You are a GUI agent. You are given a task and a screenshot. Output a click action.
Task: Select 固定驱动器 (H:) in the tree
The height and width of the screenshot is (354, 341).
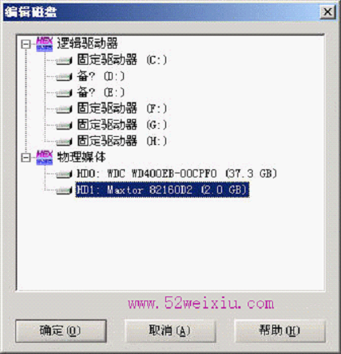[x=122, y=141]
